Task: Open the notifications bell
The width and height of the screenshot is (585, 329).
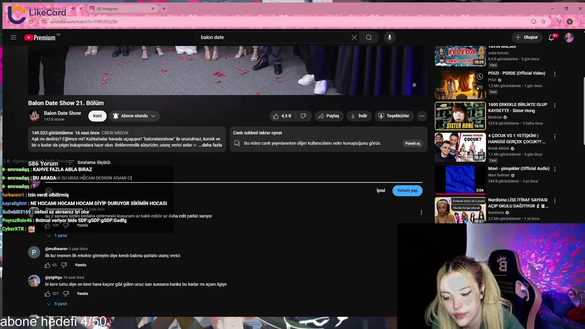Action: pyautogui.click(x=552, y=37)
